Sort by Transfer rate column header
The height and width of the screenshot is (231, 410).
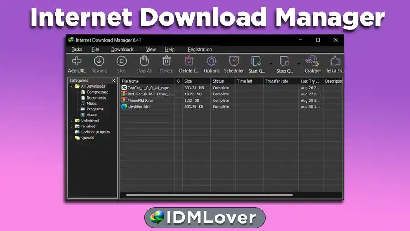tap(281, 81)
